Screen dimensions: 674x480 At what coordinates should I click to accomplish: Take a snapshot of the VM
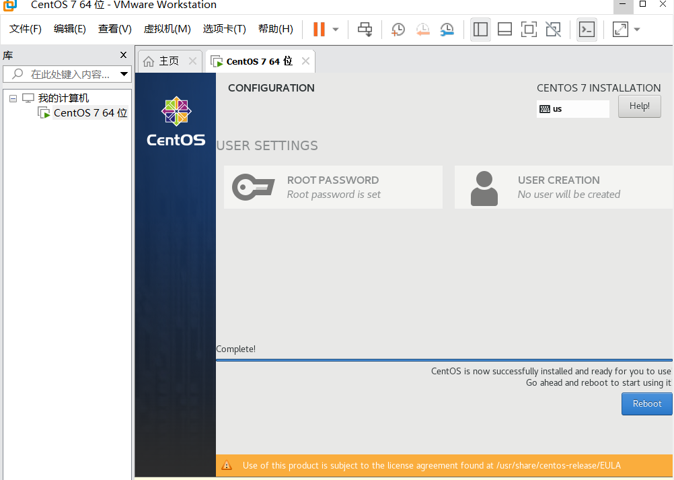398,29
